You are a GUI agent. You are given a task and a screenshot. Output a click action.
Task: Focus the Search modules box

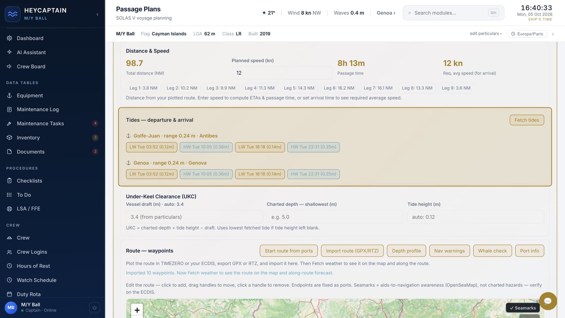click(x=453, y=13)
